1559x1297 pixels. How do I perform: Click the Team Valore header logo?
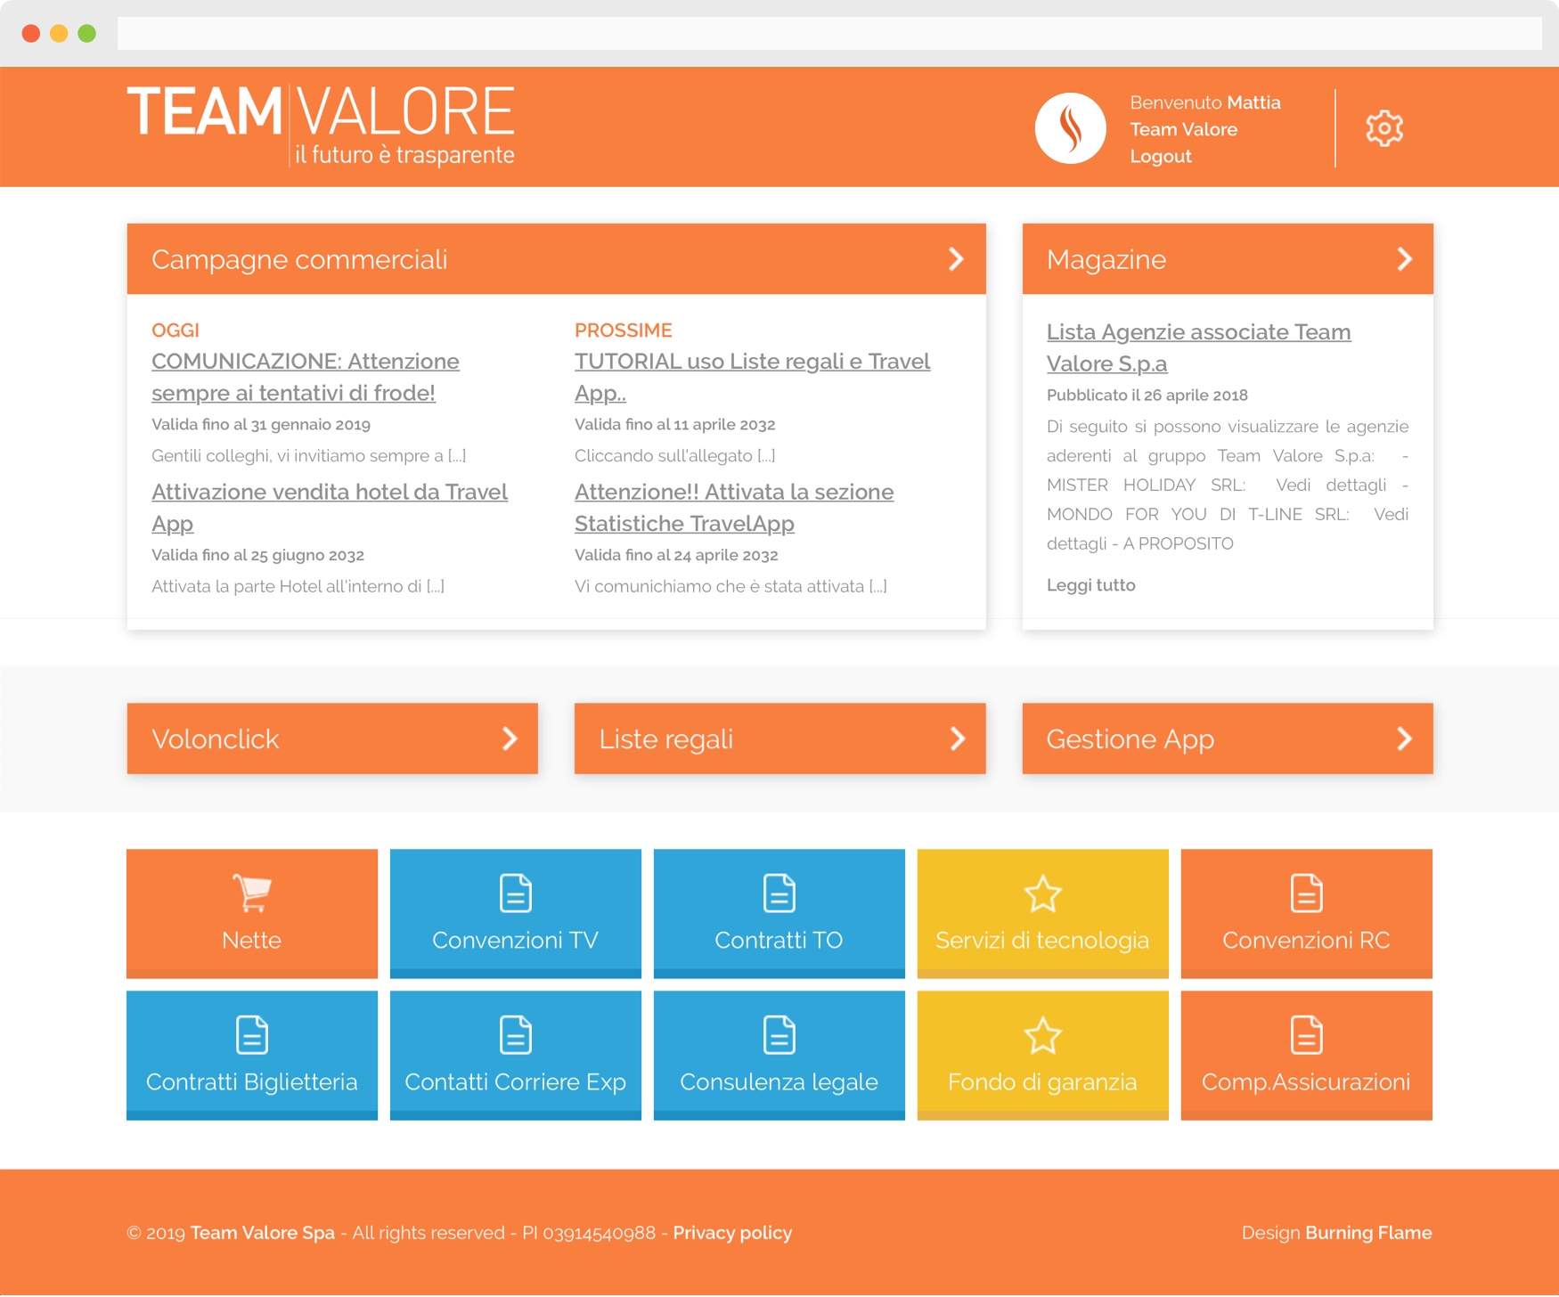tap(321, 126)
